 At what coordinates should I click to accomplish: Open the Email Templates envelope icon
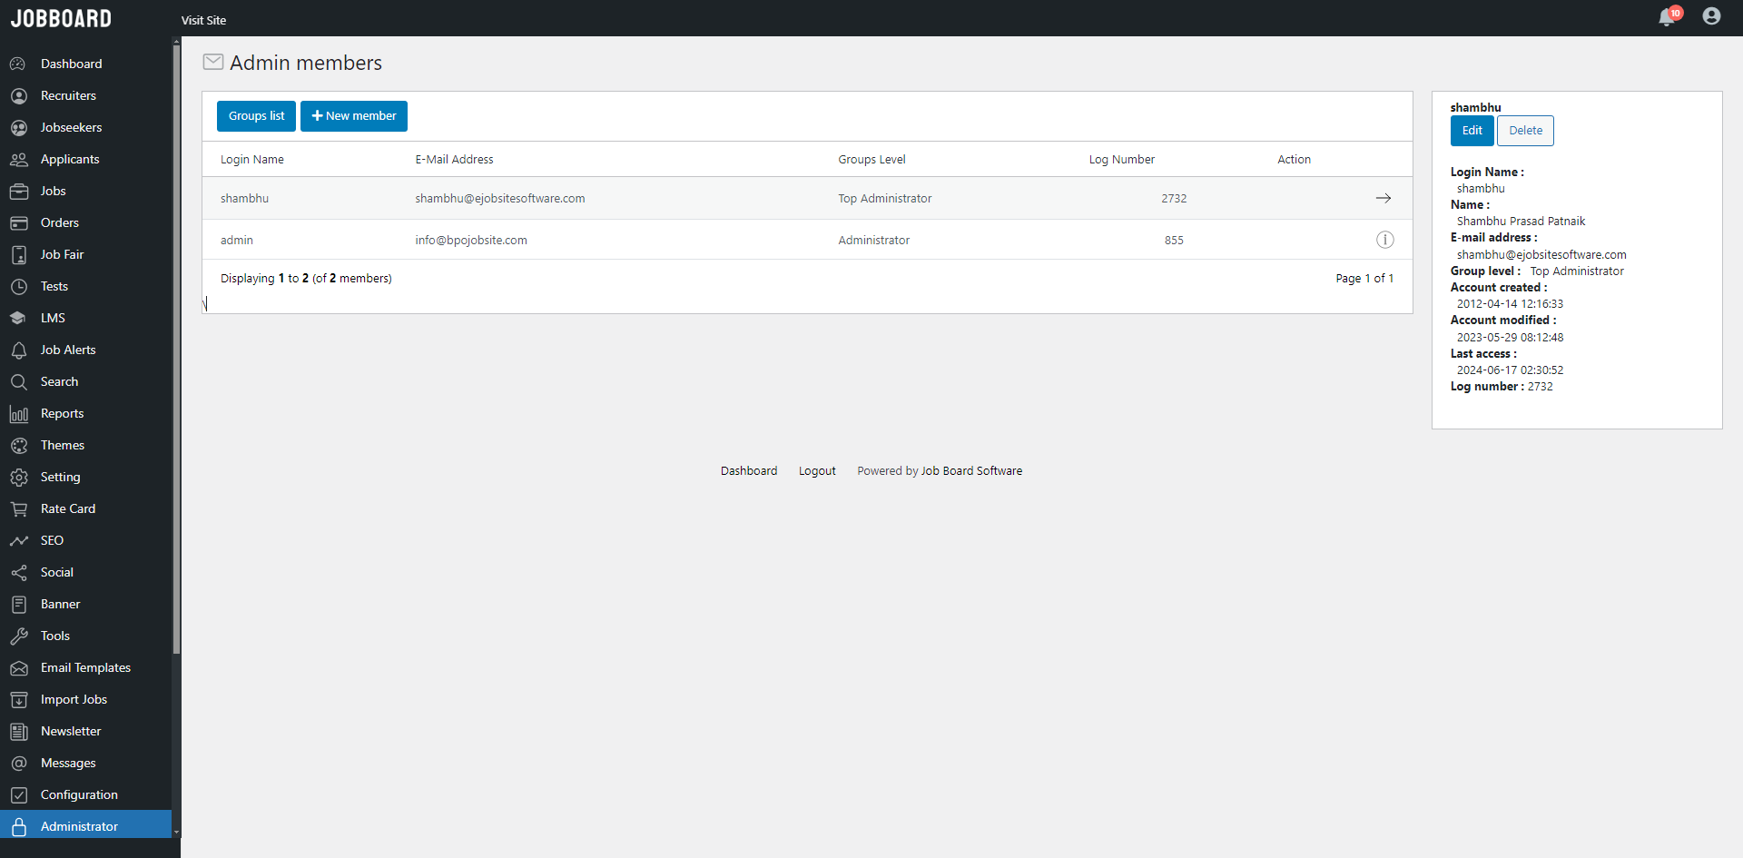[x=19, y=667]
